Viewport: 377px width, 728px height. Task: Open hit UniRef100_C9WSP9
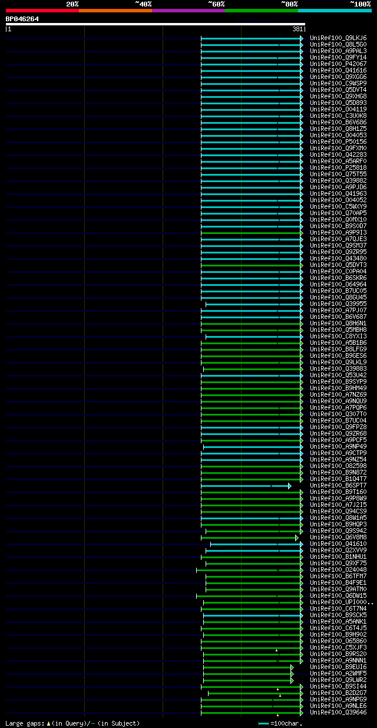[x=339, y=83]
